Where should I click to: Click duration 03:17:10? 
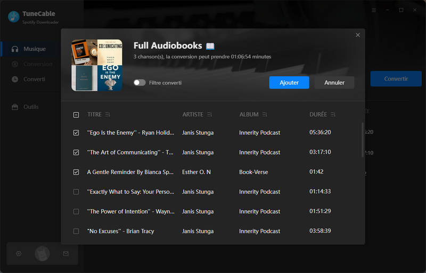(x=320, y=152)
